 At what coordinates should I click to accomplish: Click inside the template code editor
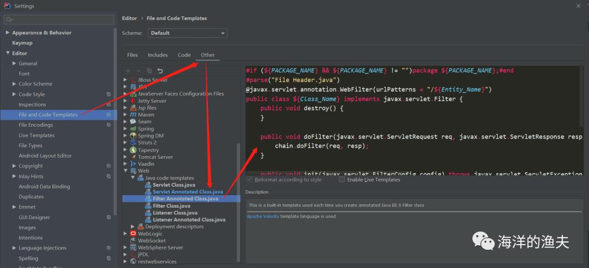413,121
